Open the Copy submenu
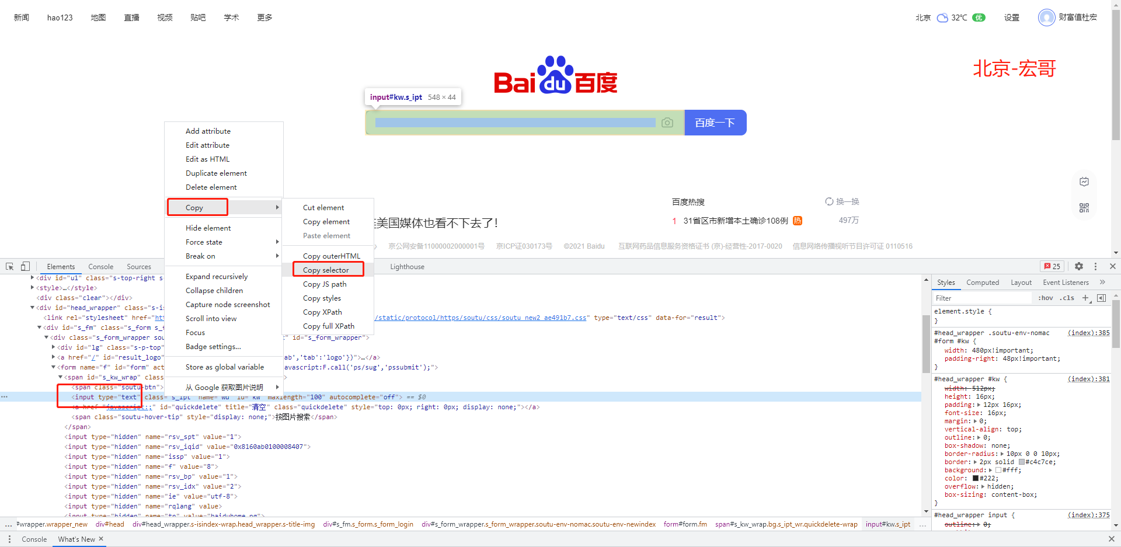Image resolution: width=1121 pixels, height=547 pixels. click(224, 207)
